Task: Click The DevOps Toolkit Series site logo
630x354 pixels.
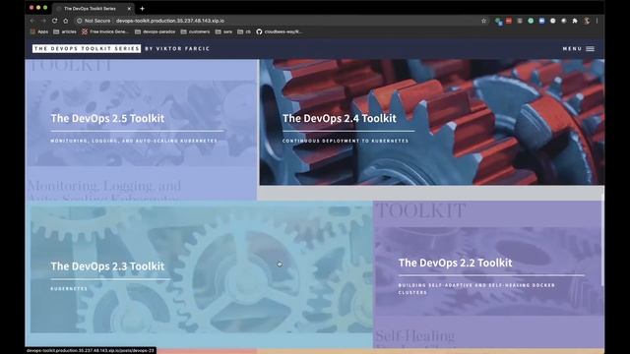Action: click(x=87, y=48)
